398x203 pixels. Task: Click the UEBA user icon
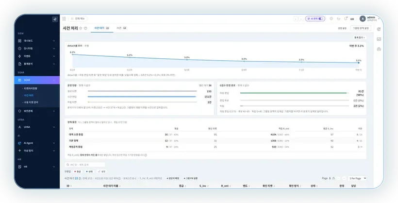[19, 127]
